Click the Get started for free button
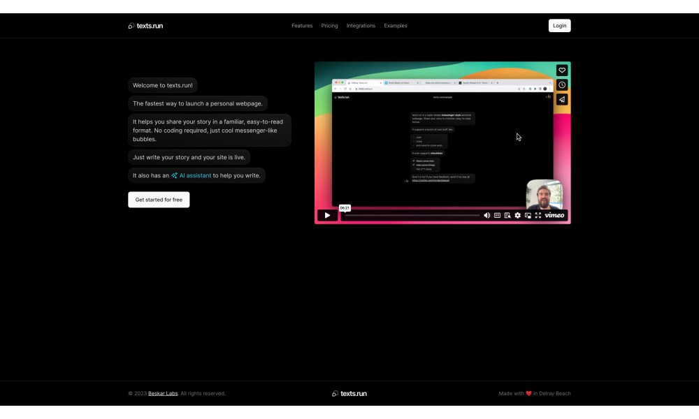The height and width of the screenshot is (419, 699). point(159,200)
